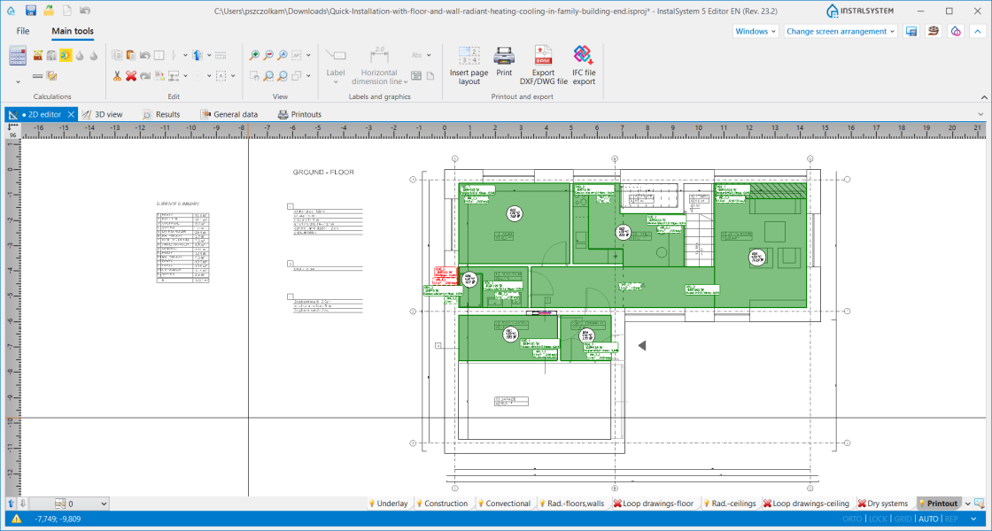This screenshot has width=992, height=531.
Task: Click the scissors Cut icon
Action: [x=118, y=76]
